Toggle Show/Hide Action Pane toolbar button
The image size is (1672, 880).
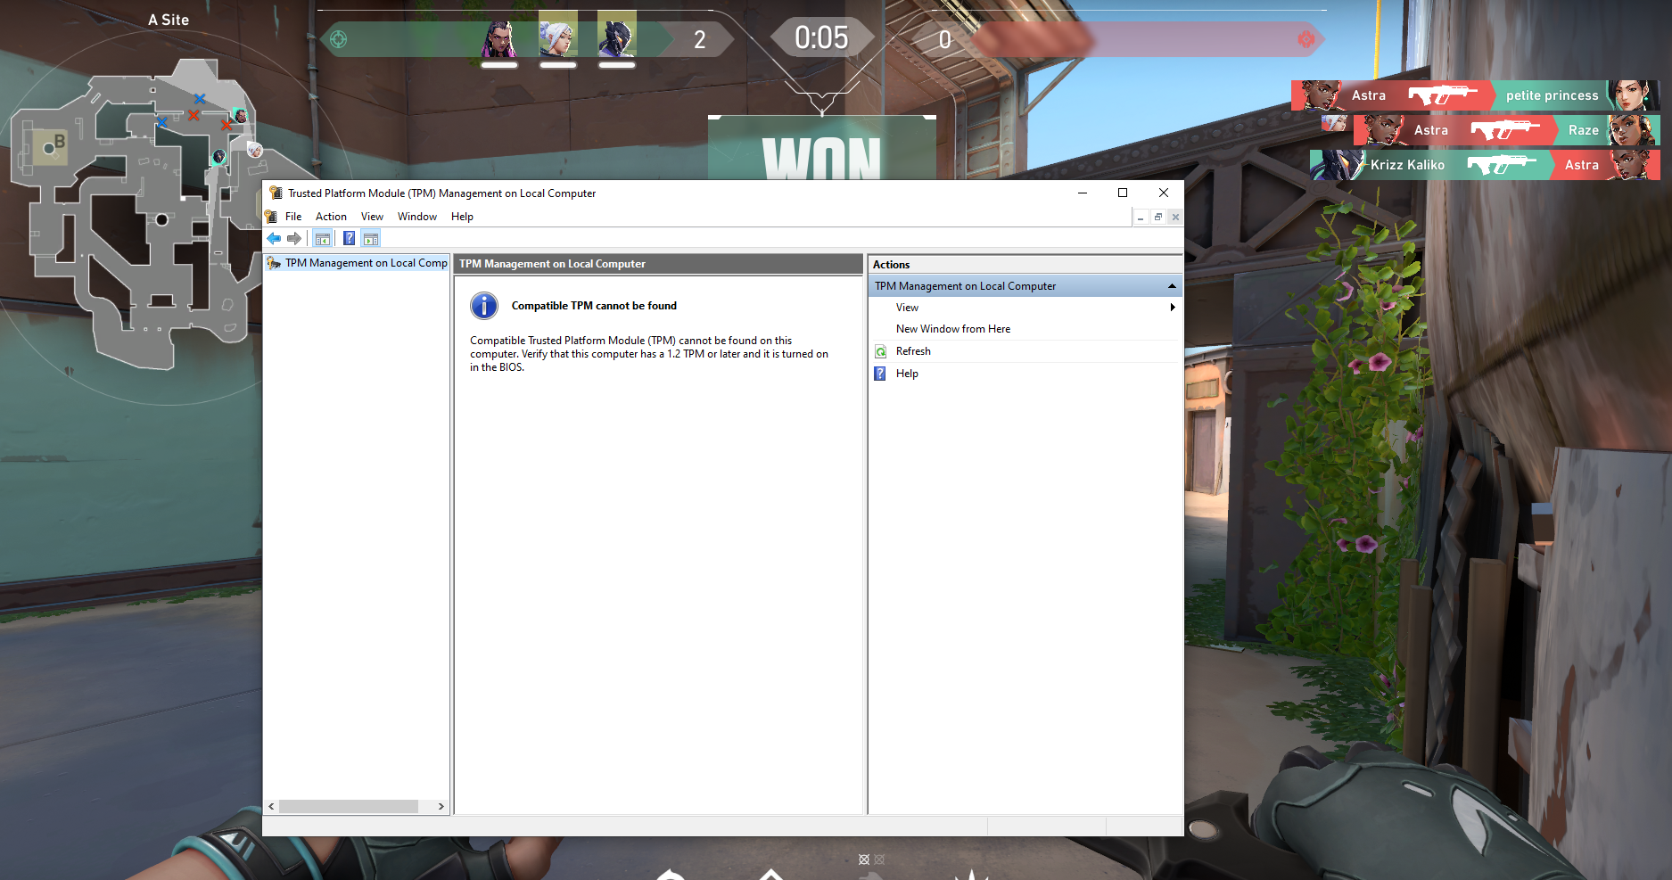pyautogui.click(x=371, y=239)
